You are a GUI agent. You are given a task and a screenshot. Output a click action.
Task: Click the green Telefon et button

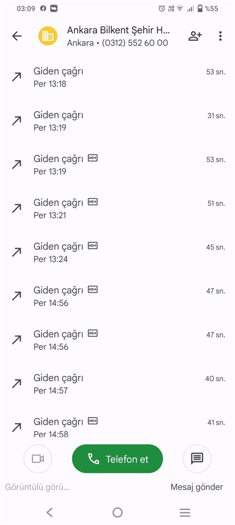click(117, 459)
